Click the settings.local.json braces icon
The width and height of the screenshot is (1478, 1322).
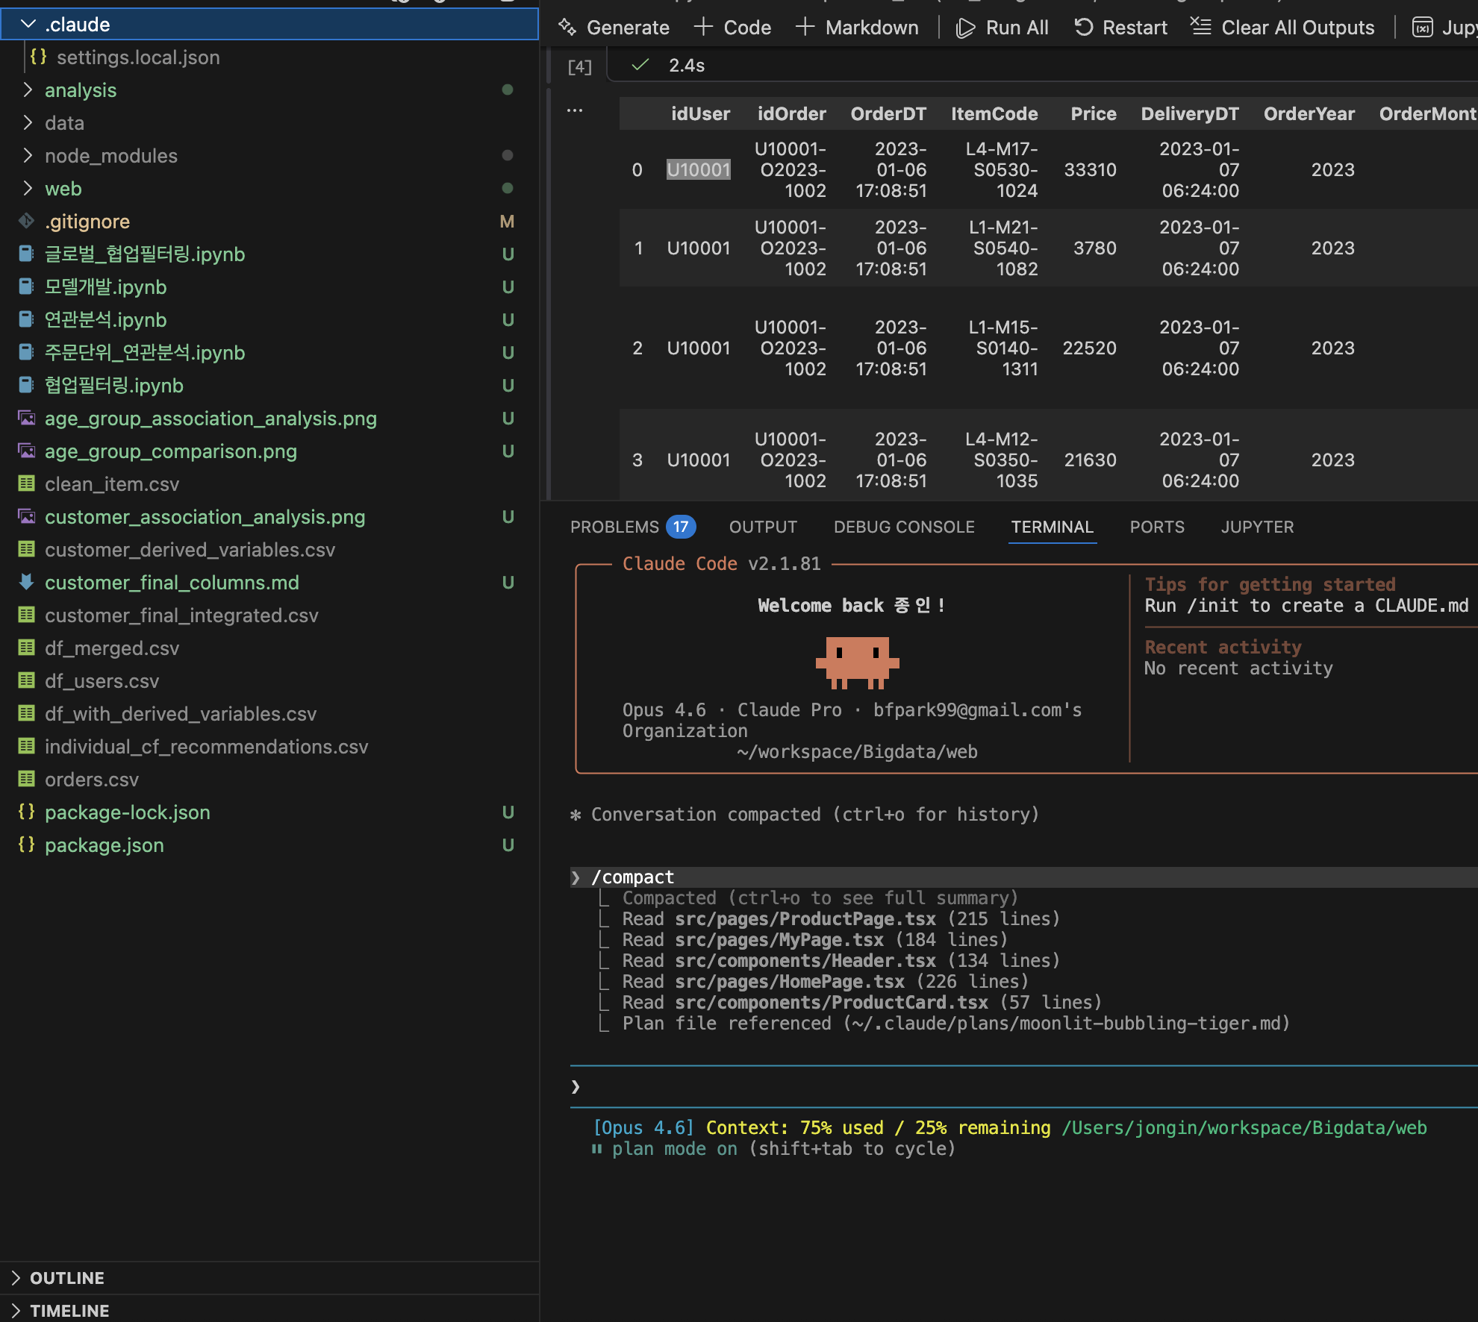pos(39,57)
